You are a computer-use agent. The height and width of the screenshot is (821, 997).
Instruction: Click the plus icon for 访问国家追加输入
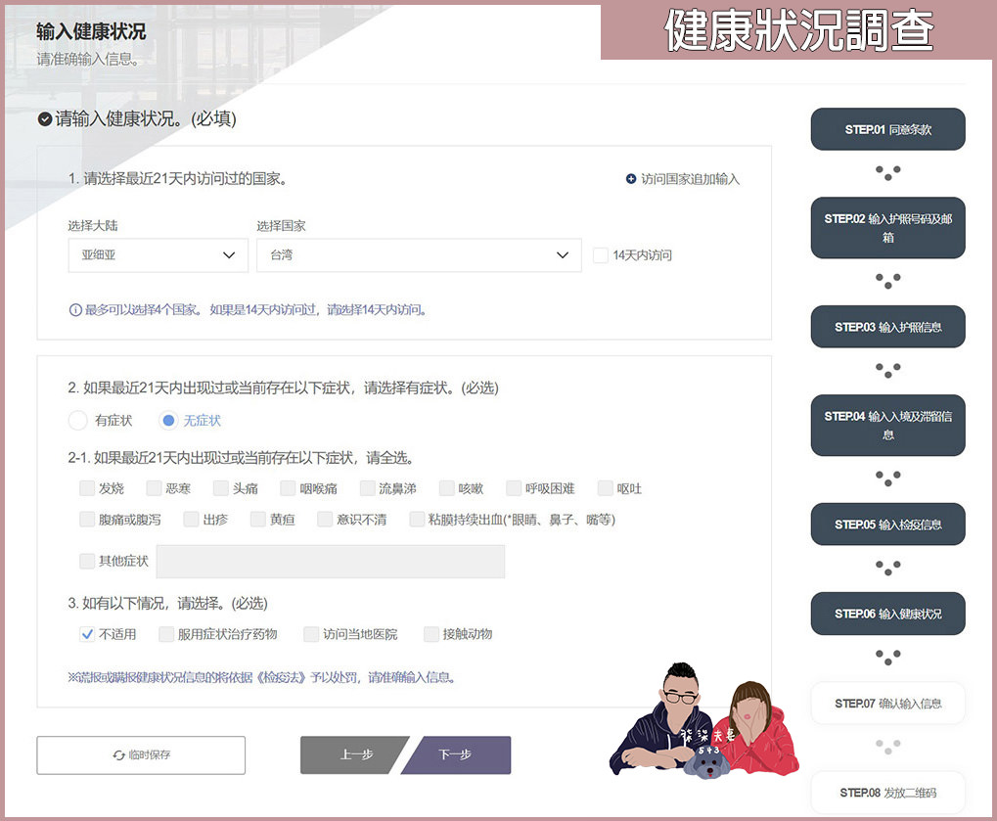[631, 179]
